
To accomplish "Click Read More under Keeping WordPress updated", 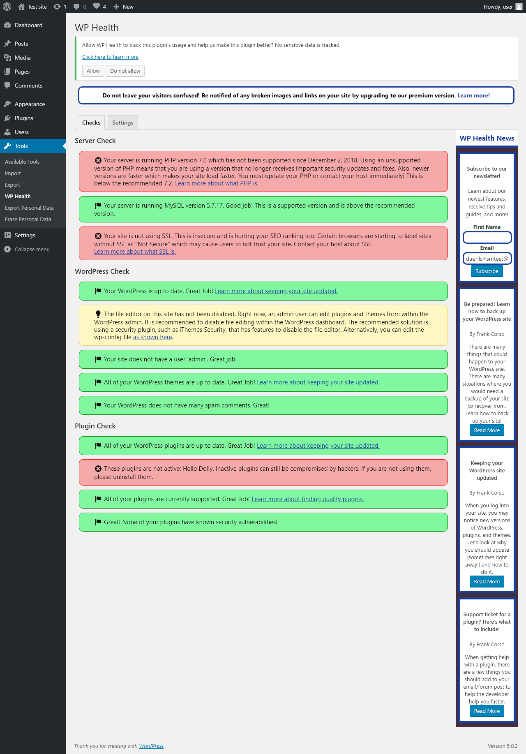I will pyautogui.click(x=487, y=581).
